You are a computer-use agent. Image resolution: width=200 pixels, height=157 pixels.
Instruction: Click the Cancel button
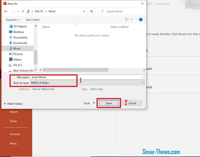point(132,103)
